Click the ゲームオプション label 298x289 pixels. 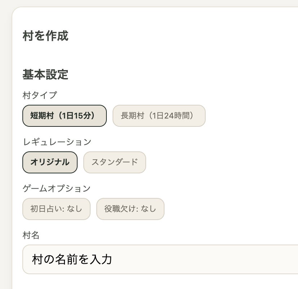pyautogui.click(x=56, y=189)
